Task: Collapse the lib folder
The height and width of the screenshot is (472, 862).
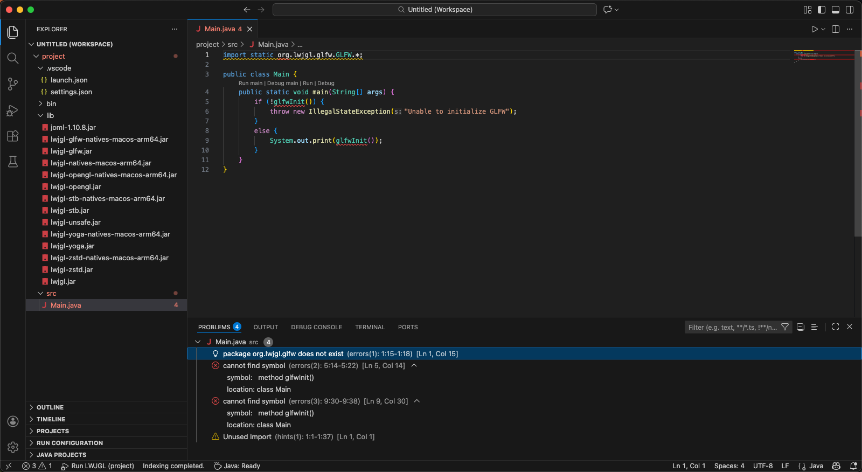Action: (50, 115)
